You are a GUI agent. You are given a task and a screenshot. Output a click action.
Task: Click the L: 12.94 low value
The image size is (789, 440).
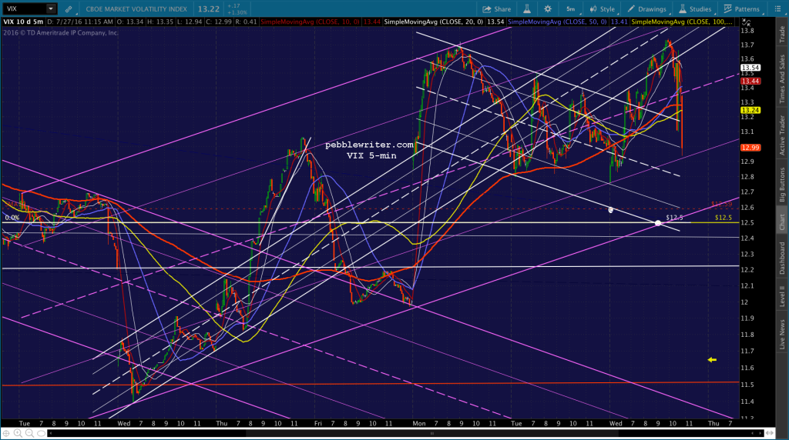click(190, 22)
